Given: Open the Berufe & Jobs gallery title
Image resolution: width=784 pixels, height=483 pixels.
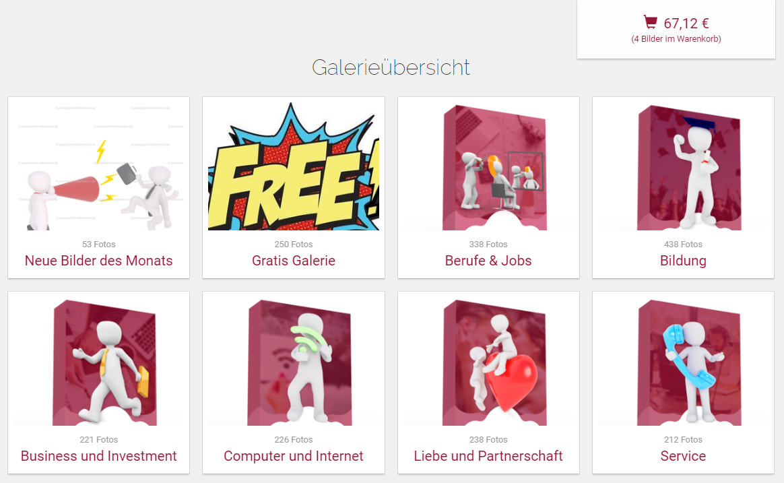Looking at the screenshot, I should 488,261.
